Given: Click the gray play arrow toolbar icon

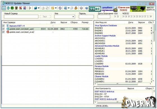Looking at the screenshot, I should click(x=30, y=8).
